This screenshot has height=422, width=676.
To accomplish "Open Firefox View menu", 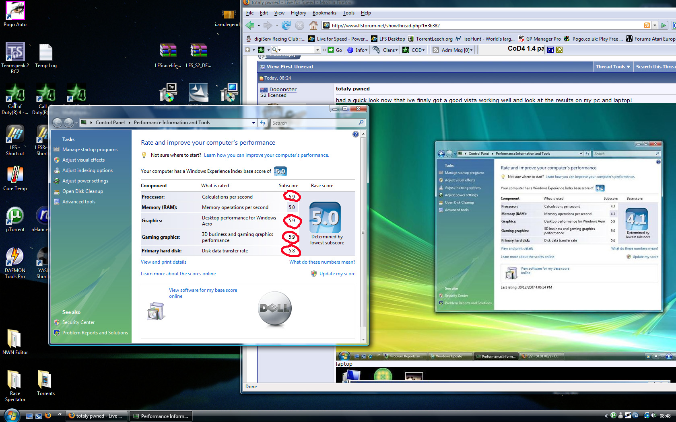I will click(x=279, y=13).
